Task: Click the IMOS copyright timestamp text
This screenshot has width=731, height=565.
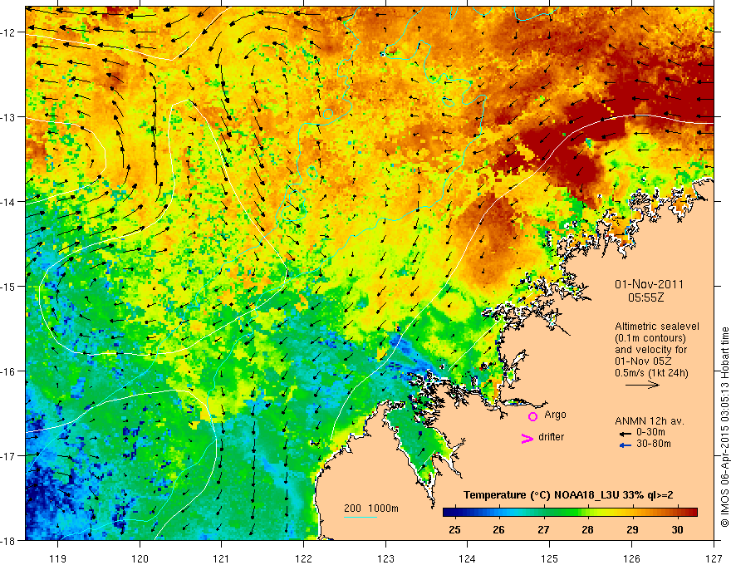Action: [725, 427]
